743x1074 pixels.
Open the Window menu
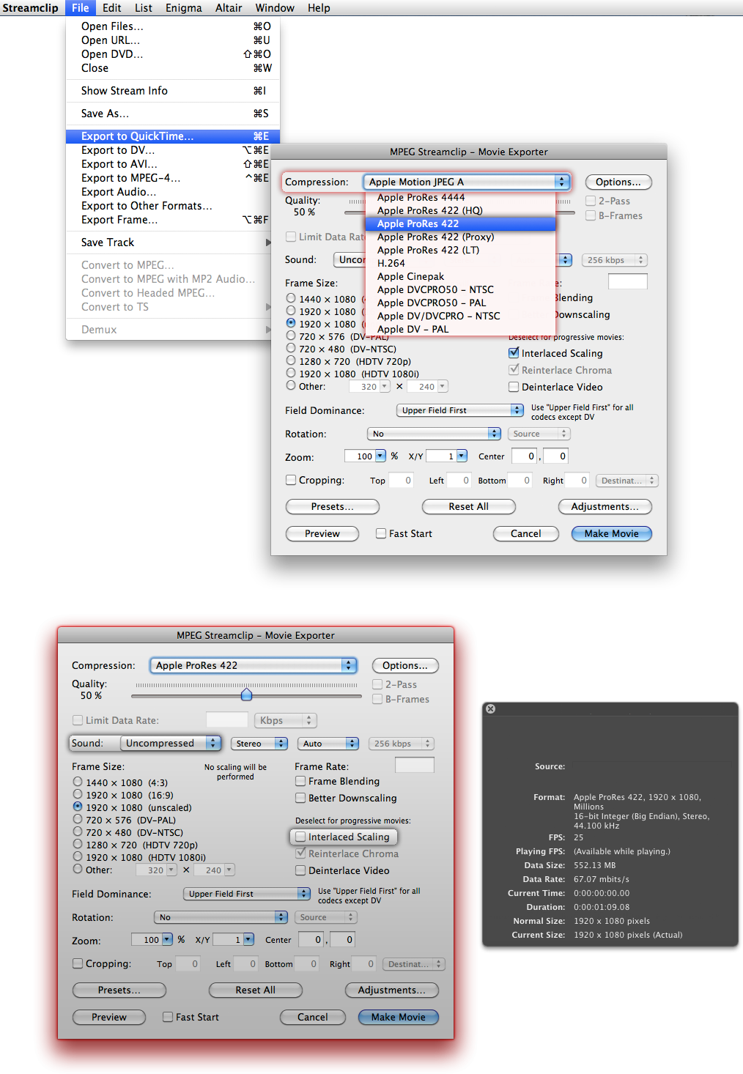click(275, 7)
